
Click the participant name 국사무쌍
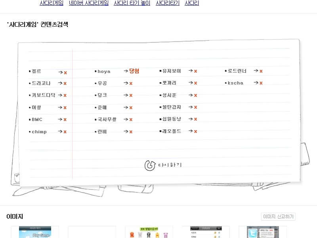click(107, 119)
